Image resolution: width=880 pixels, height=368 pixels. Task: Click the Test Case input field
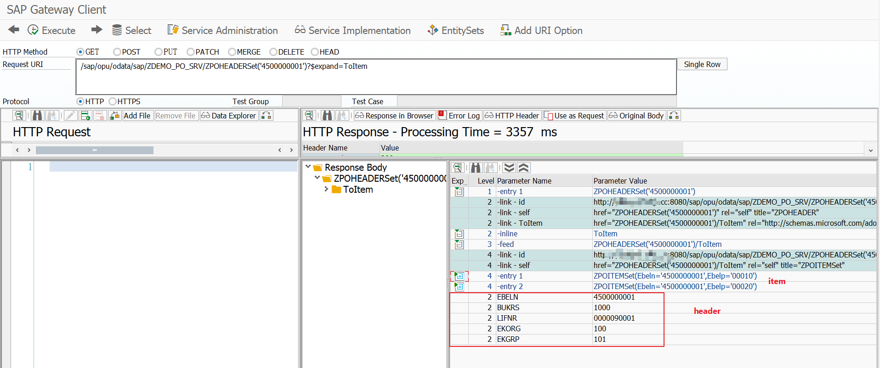click(536, 101)
